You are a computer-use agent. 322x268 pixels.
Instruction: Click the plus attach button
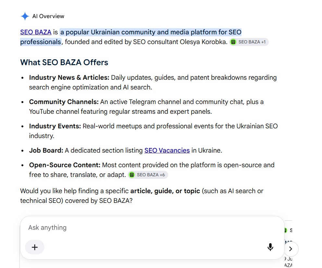pyautogui.click(x=35, y=247)
